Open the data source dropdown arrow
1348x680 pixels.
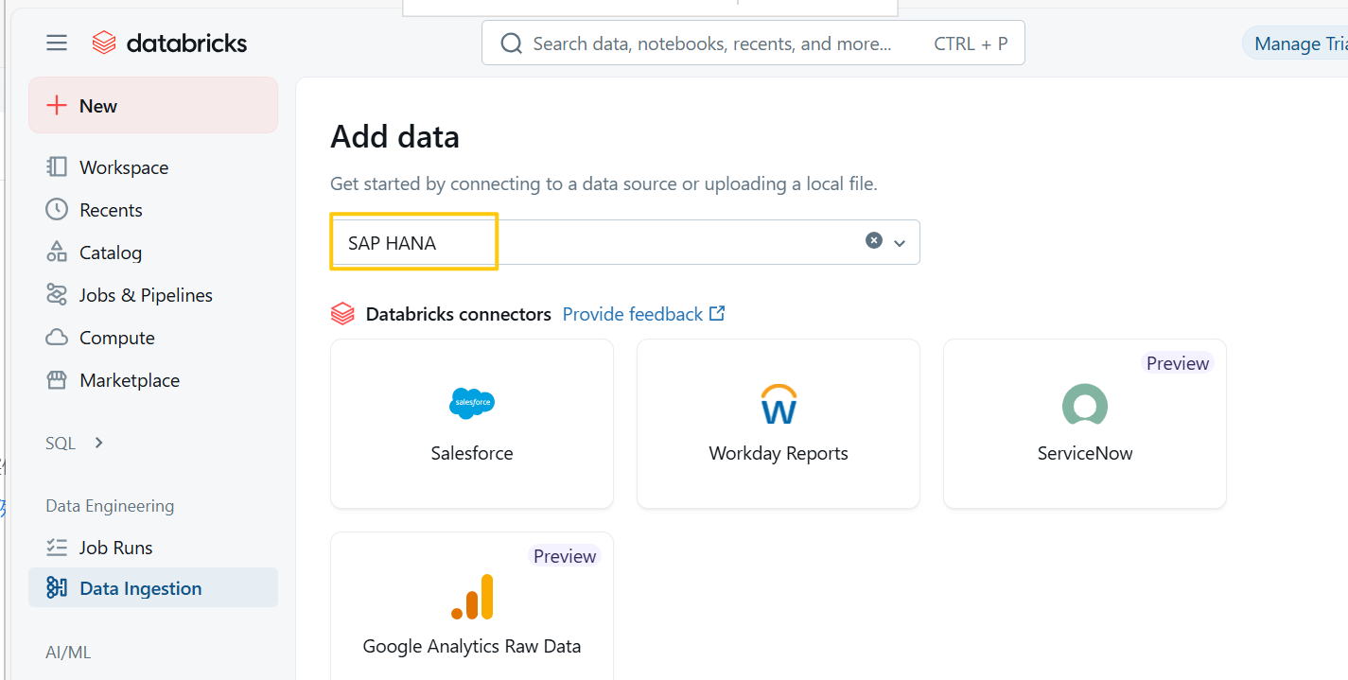900,243
